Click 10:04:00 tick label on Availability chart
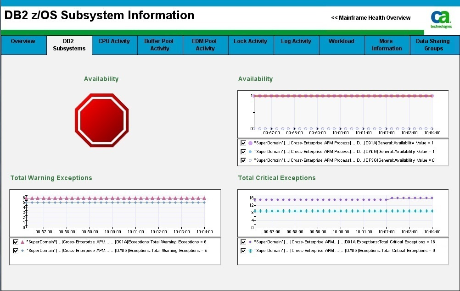Image resolution: width=460 pixels, height=291 pixels. click(x=432, y=133)
